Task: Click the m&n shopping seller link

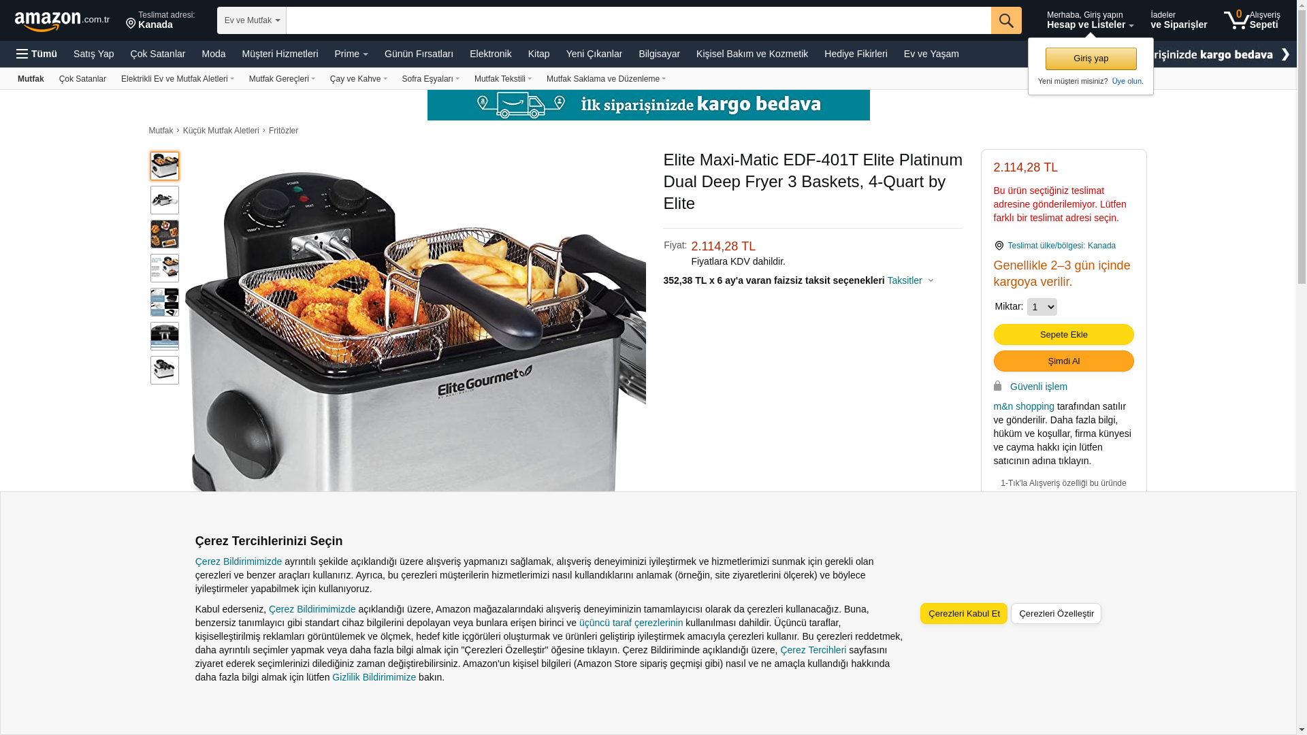Action: (x=1024, y=406)
